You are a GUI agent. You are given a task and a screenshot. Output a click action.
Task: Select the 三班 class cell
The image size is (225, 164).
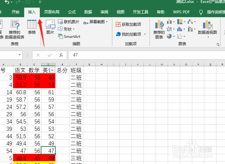tap(76, 158)
